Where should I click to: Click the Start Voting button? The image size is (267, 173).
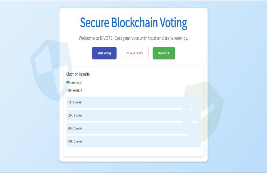(x=104, y=53)
